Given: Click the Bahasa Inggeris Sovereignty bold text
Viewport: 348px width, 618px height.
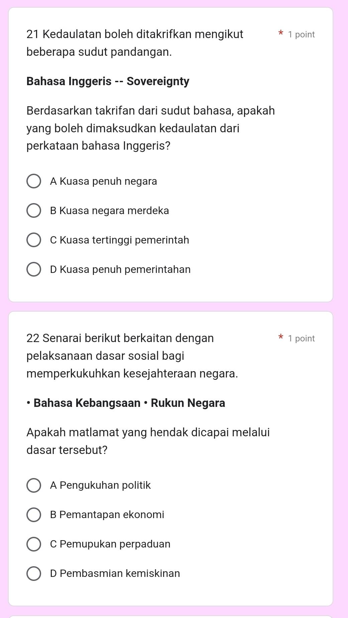Looking at the screenshot, I should tap(108, 81).
